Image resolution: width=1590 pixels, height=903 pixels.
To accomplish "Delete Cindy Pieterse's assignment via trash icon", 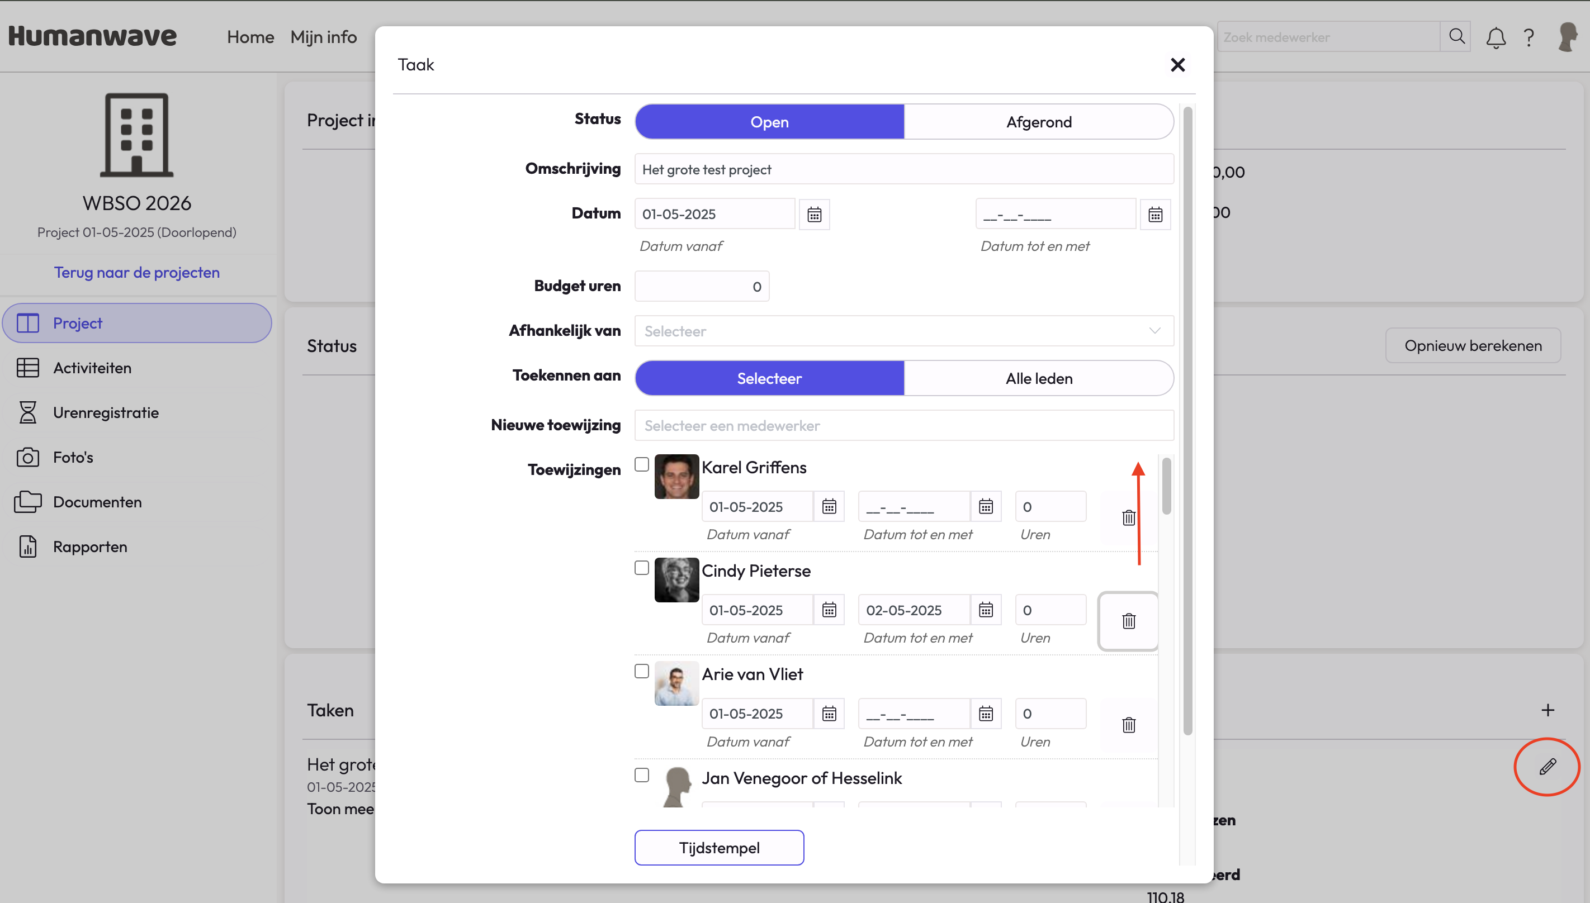I will click(x=1128, y=621).
